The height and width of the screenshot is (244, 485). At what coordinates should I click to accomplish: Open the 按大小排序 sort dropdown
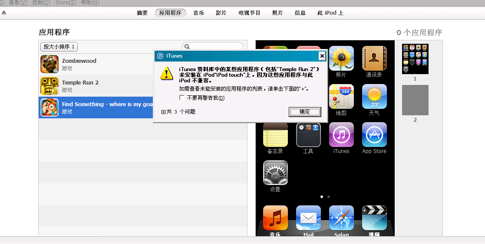click(59, 47)
